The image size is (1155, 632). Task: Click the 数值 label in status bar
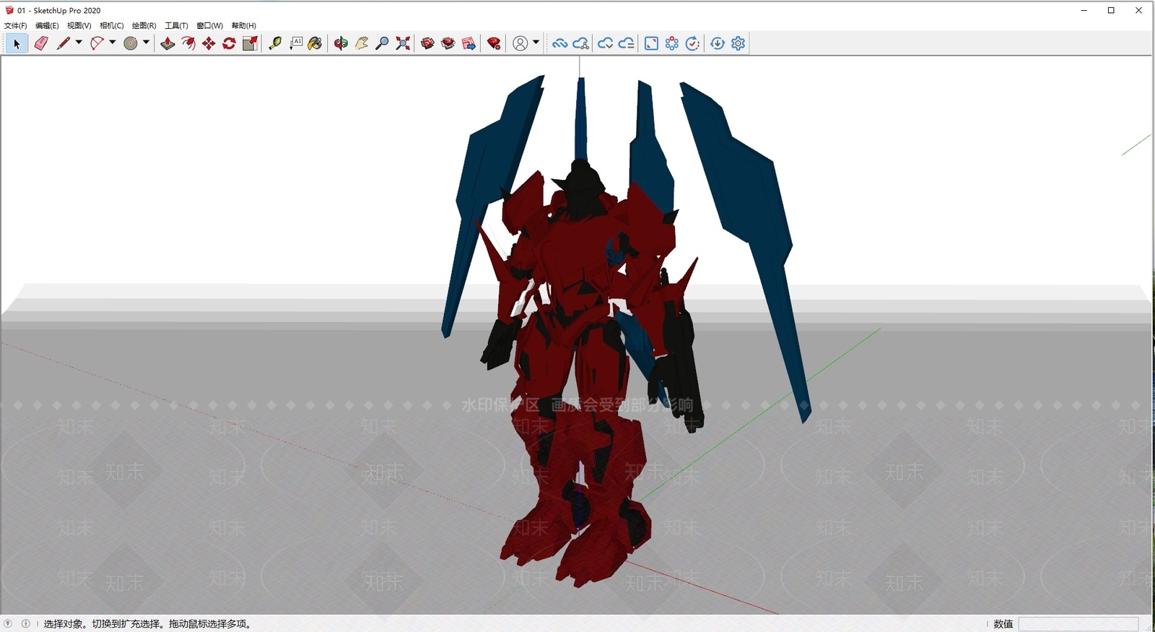click(x=1003, y=624)
